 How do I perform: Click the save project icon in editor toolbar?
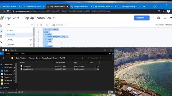point(47,25)
